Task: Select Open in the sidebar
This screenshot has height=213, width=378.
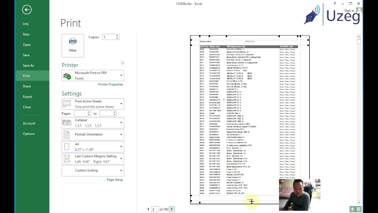Action: click(x=27, y=45)
